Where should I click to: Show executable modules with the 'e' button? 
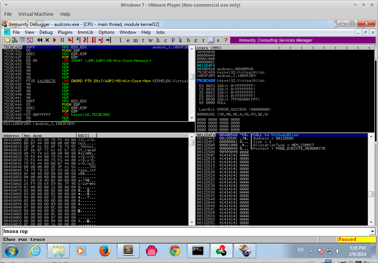tap(128, 40)
